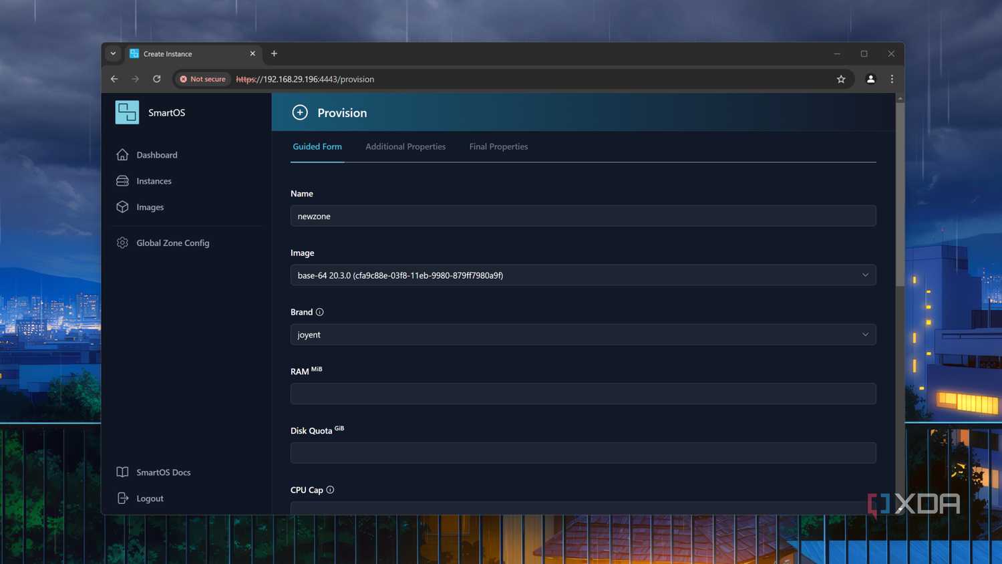Open the Image dropdown
1002x564 pixels.
(x=583, y=275)
